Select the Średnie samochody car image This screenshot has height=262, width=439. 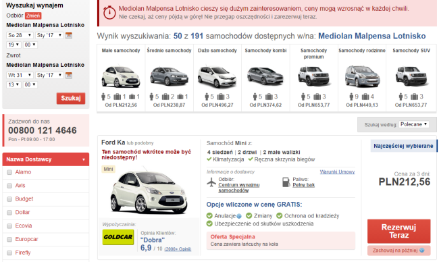tap(169, 76)
